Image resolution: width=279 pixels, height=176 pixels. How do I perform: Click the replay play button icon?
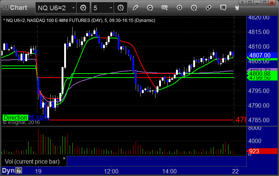click(179, 8)
